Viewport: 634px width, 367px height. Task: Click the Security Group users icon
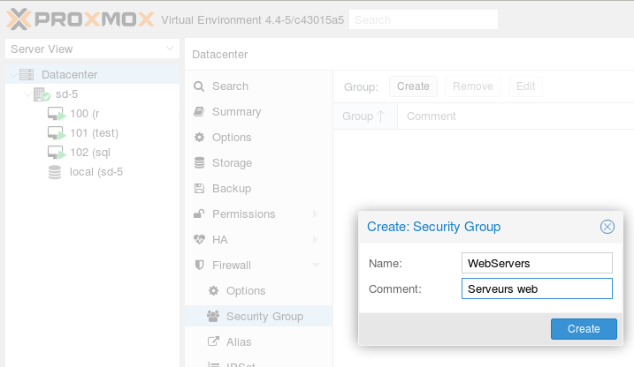coord(213,316)
